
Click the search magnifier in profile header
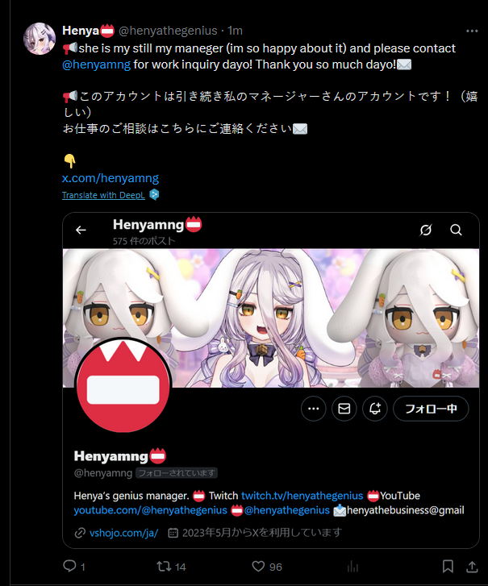pos(456,230)
